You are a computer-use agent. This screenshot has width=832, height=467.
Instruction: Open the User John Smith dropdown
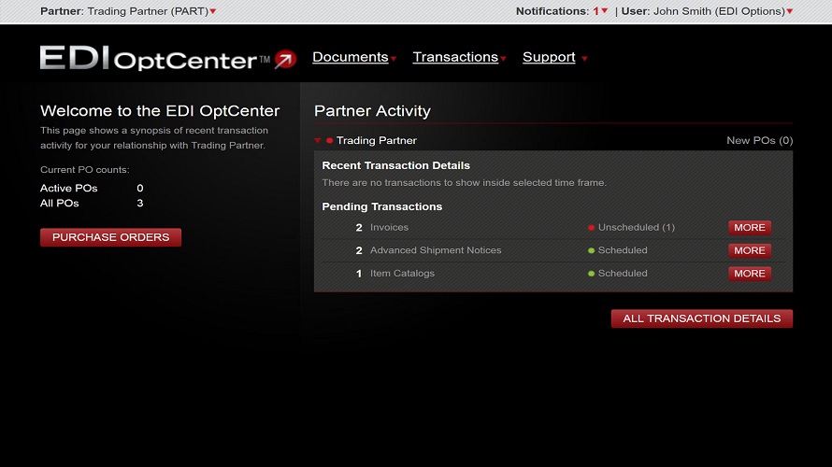click(x=790, y=11)
